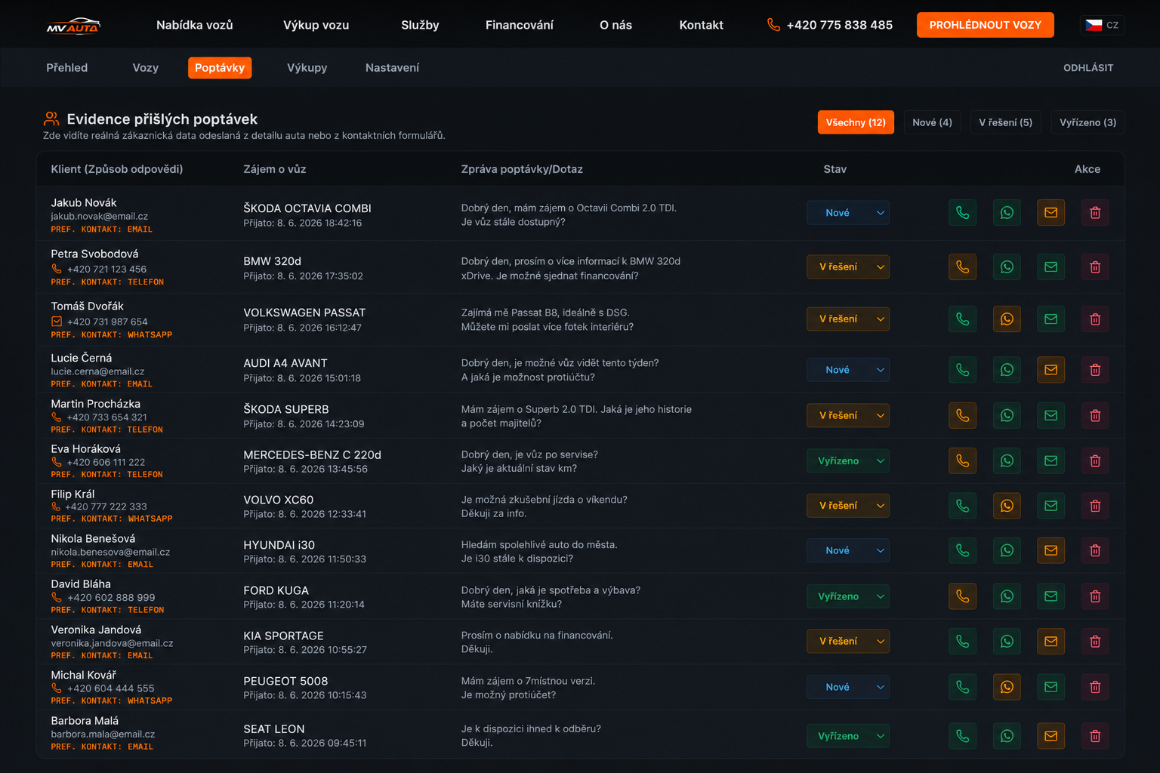The width and height of the screenshot is (1160, 773).
Task: Call Barbora Malá via phone icon
Action: 962,736
